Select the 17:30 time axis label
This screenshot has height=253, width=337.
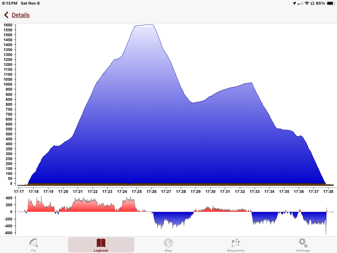[210, 191]
